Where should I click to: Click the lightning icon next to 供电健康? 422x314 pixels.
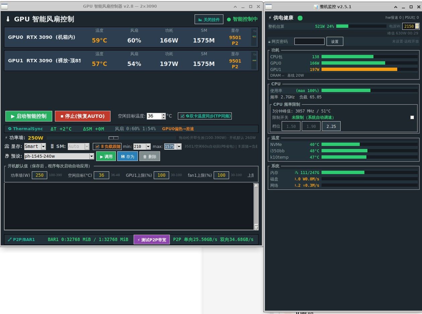(270, 18)
